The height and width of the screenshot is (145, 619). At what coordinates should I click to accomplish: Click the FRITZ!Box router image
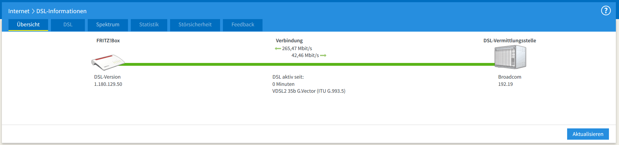pyautogui.click(x=108, y=62)
